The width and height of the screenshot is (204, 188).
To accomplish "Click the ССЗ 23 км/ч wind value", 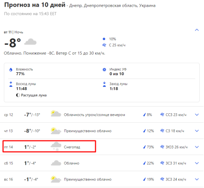I will pos(176,115).
